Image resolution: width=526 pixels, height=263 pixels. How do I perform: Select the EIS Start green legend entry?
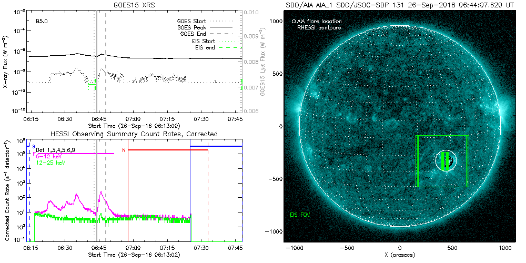tap(202, 41)
